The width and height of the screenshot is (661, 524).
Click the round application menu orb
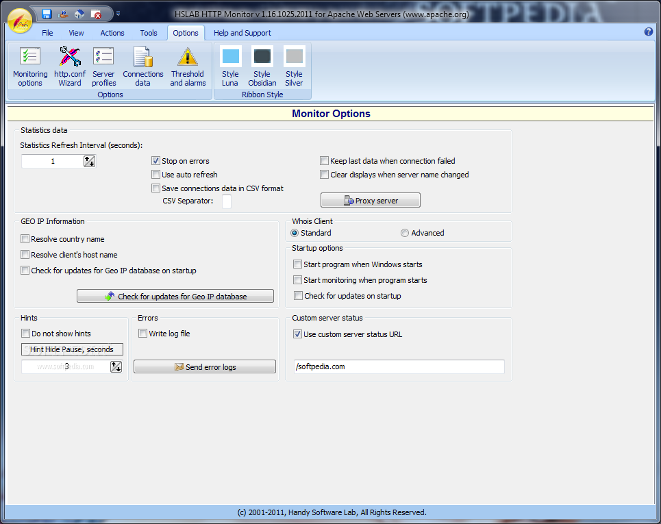(x=20, y=21)
